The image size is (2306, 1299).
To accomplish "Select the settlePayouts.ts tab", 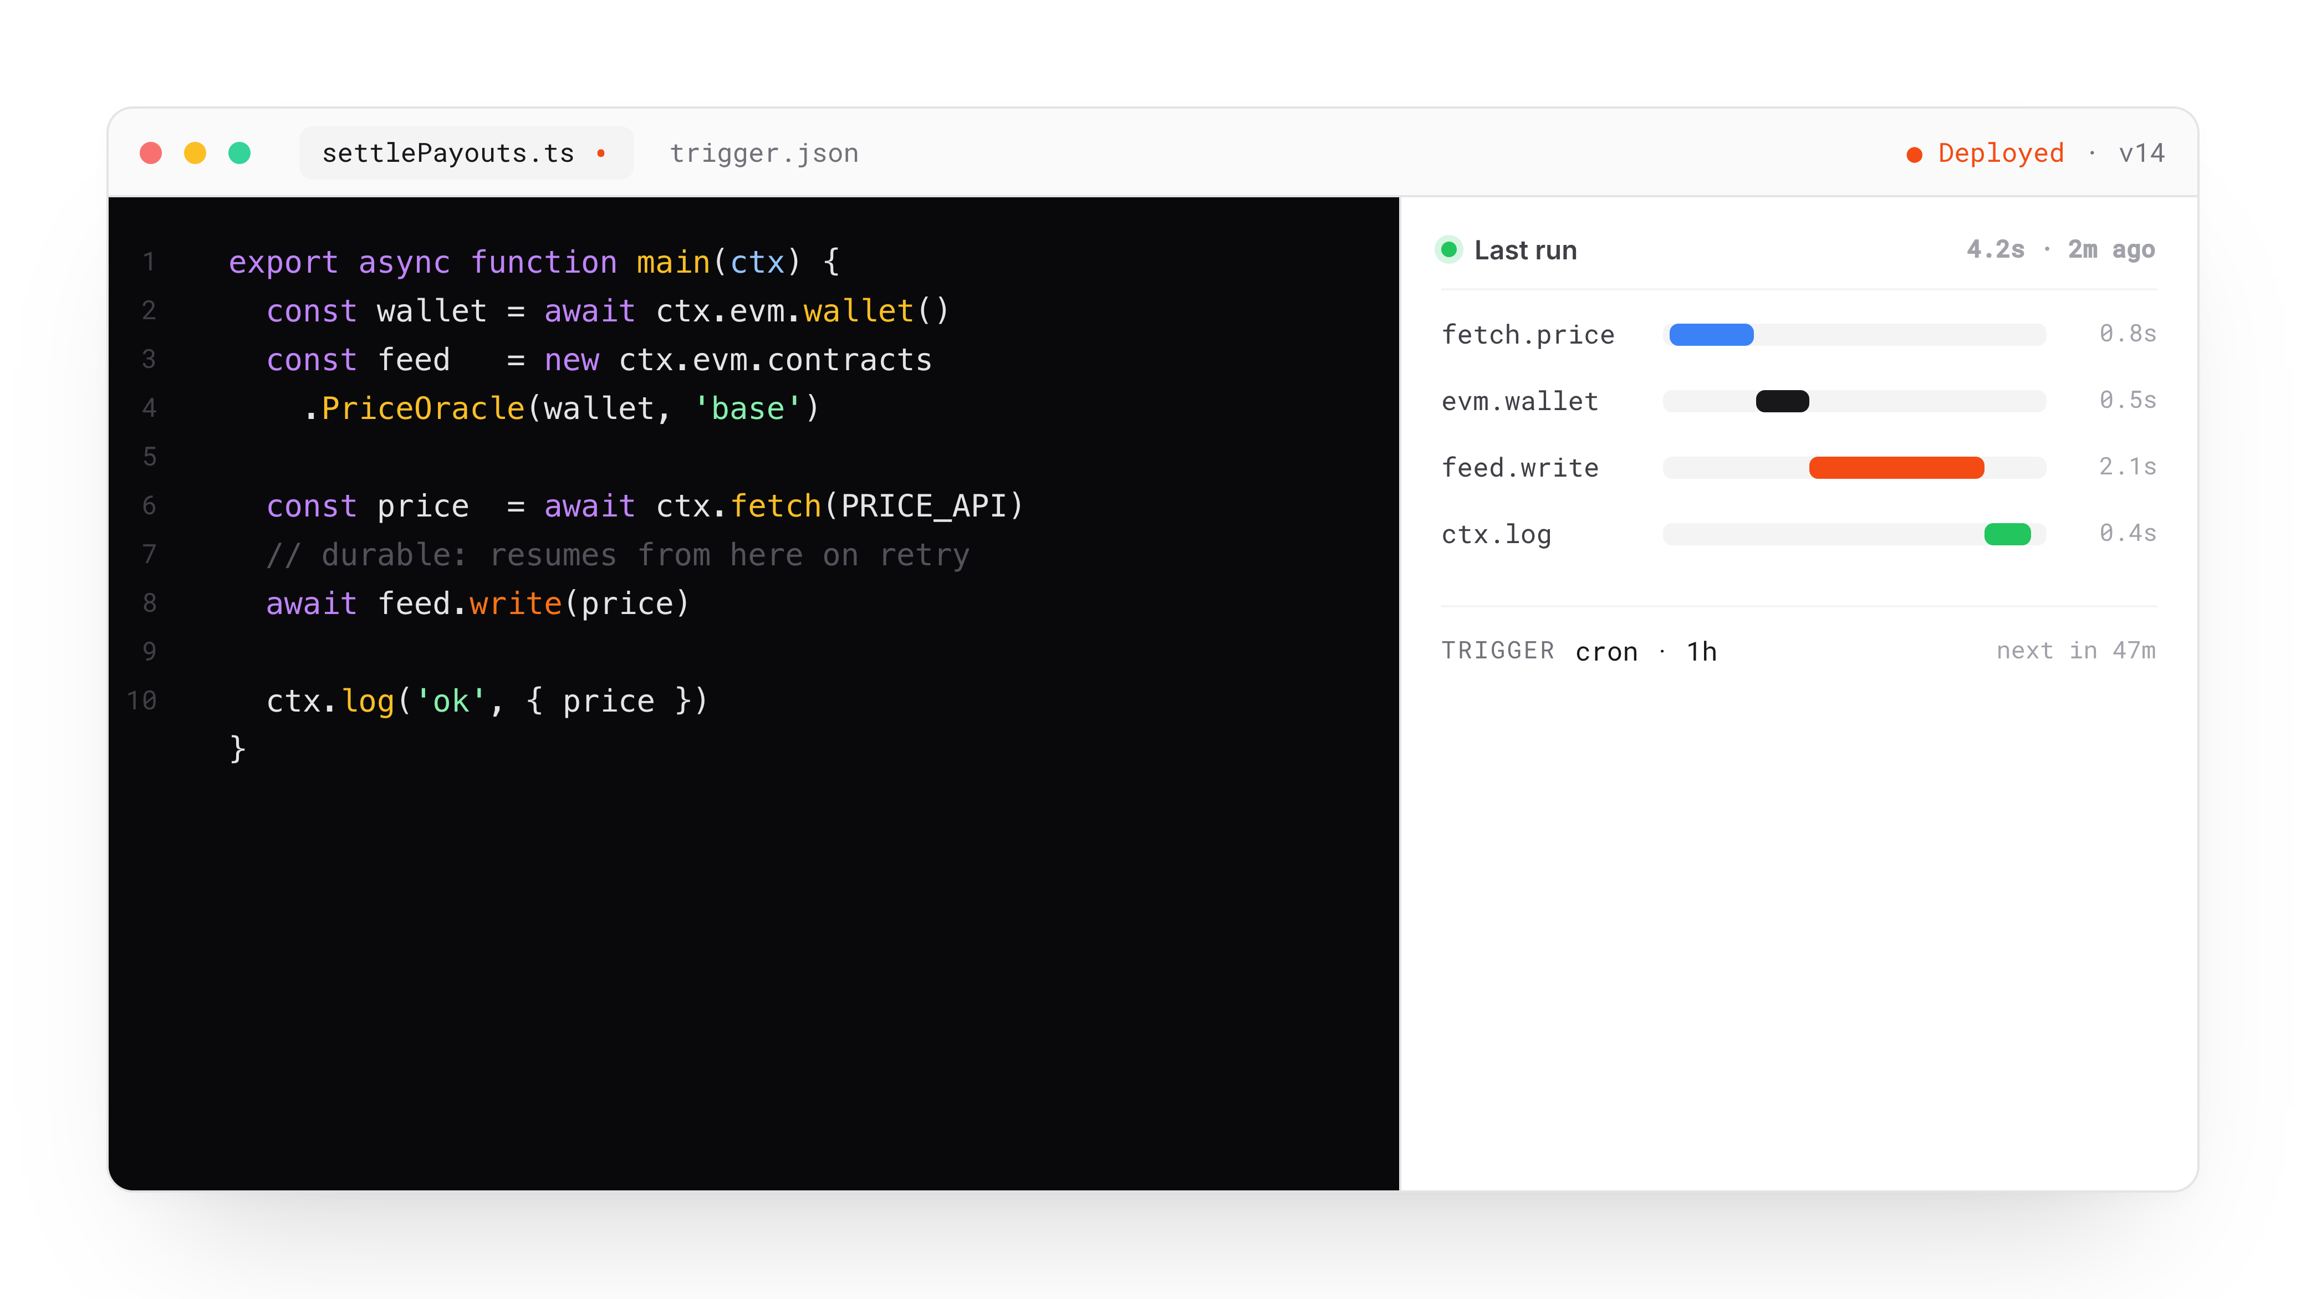I will pyautogui.click(x=447, y=153).
